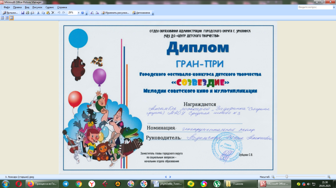Click the volume speaker tray icon

point(309,184)
